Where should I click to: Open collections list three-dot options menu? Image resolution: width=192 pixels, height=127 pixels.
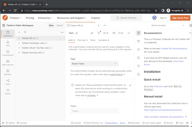(62, 33)
